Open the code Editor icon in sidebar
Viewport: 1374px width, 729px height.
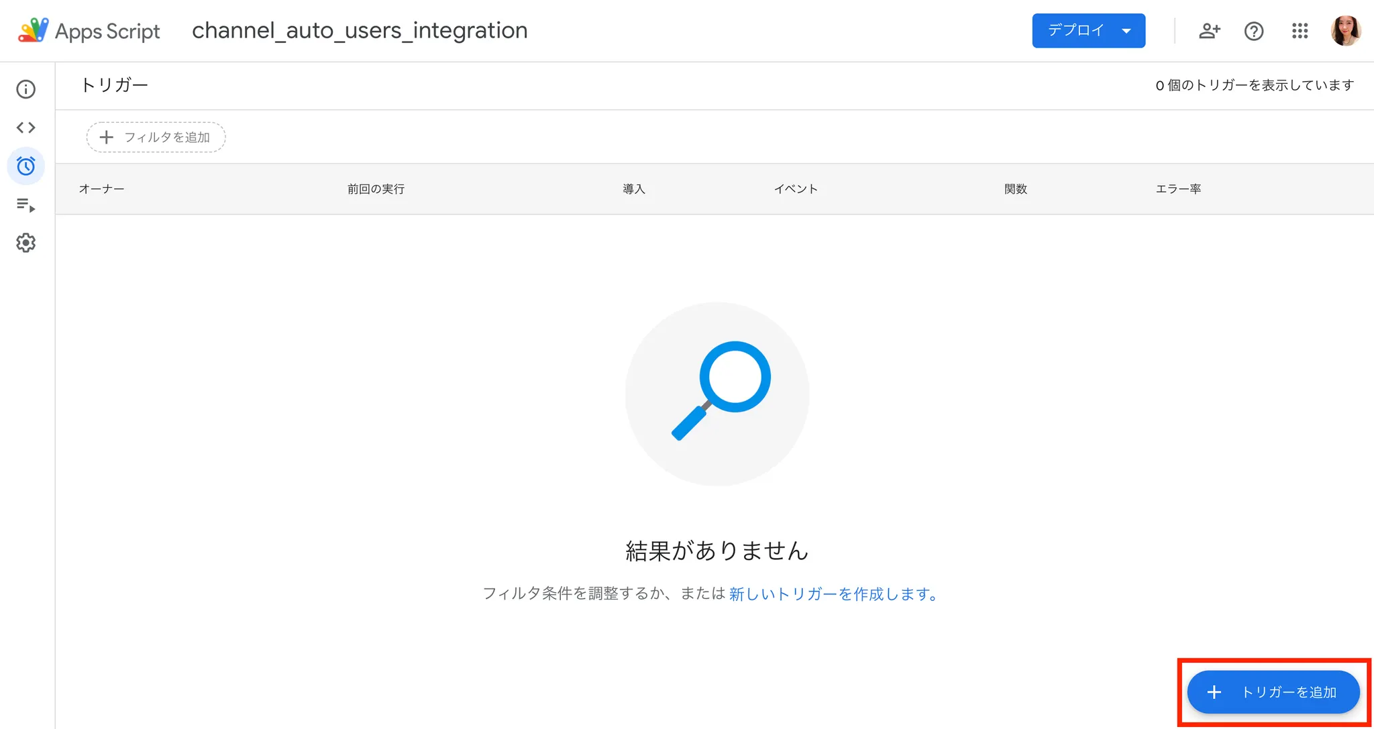coord(25,127)
